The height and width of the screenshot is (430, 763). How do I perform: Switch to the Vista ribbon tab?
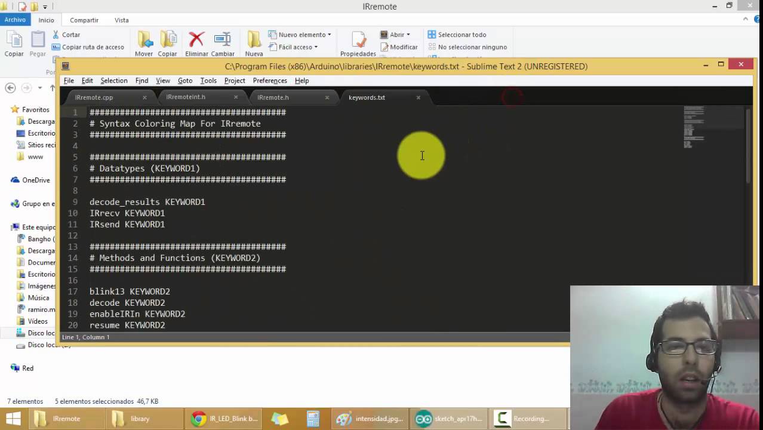122,20
